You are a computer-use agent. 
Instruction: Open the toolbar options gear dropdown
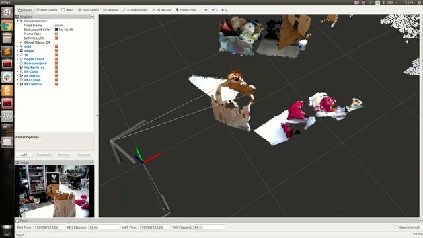224,10
